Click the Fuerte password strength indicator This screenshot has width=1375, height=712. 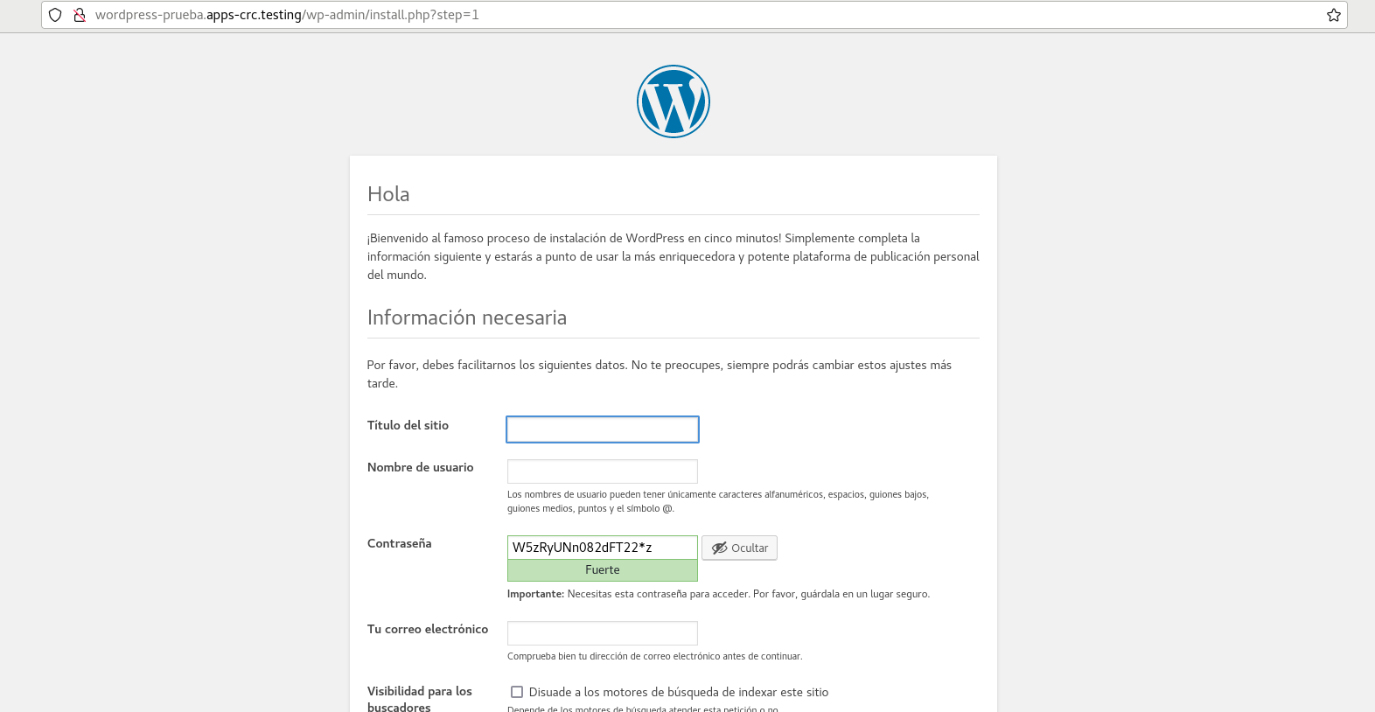click(603, 570)
